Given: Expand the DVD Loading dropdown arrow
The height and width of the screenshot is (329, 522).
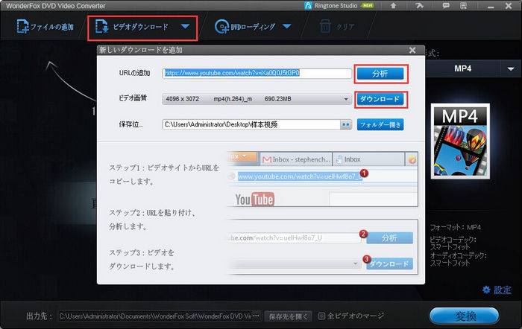Looking at the screenshot, I should pos(287,27).
